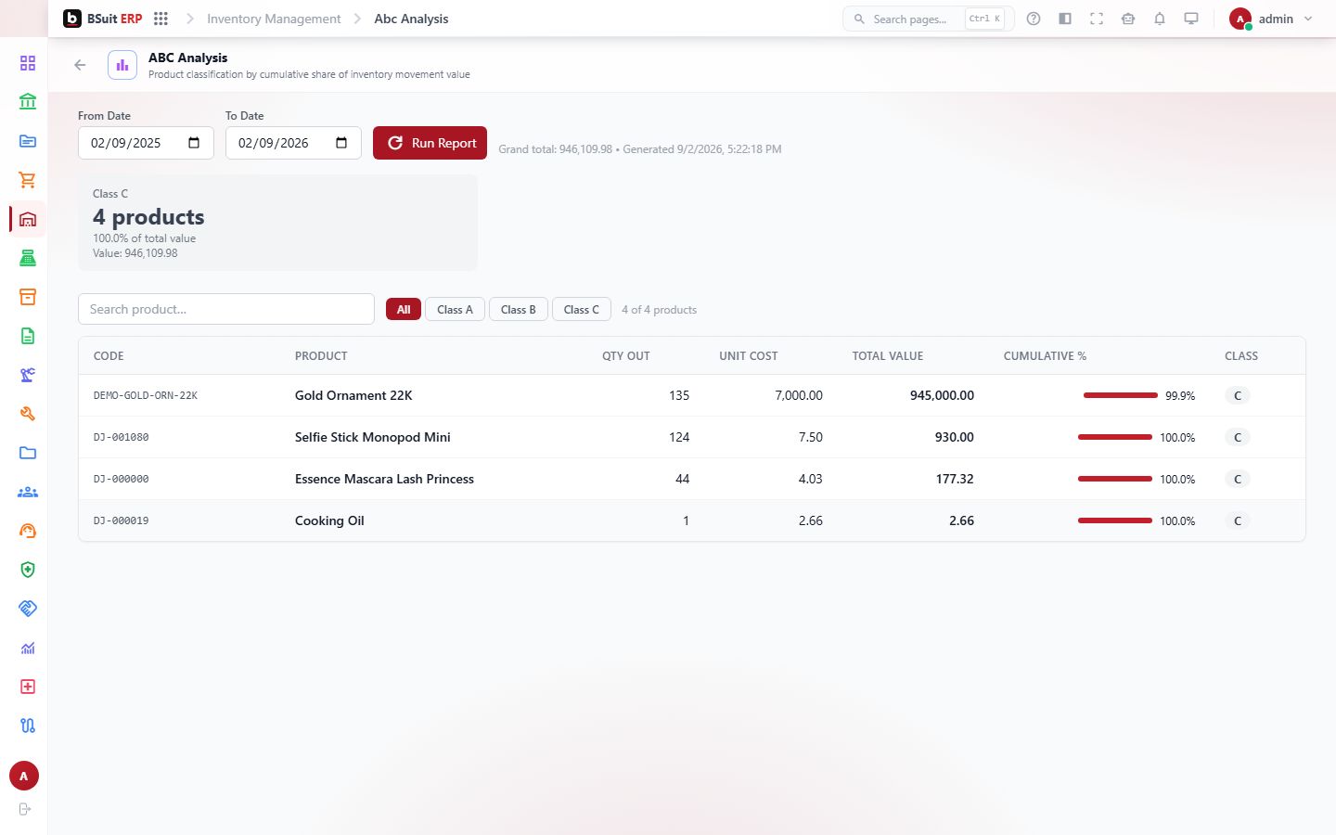Open the green shield sidebar icon

(x=28, y=570)
